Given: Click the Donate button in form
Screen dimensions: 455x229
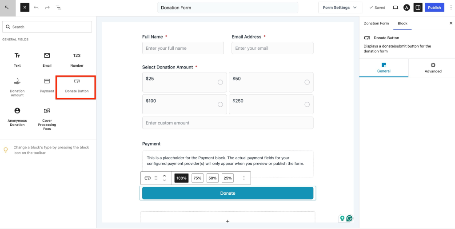Looking at the screenshot, I should click(x=228, y=193).
